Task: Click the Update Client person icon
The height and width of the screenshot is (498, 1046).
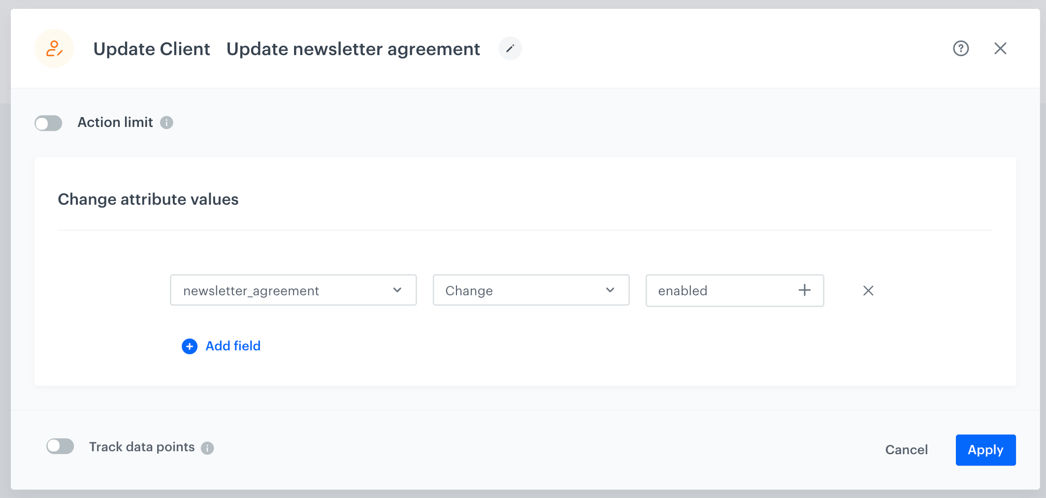Action: coord(54,48)
